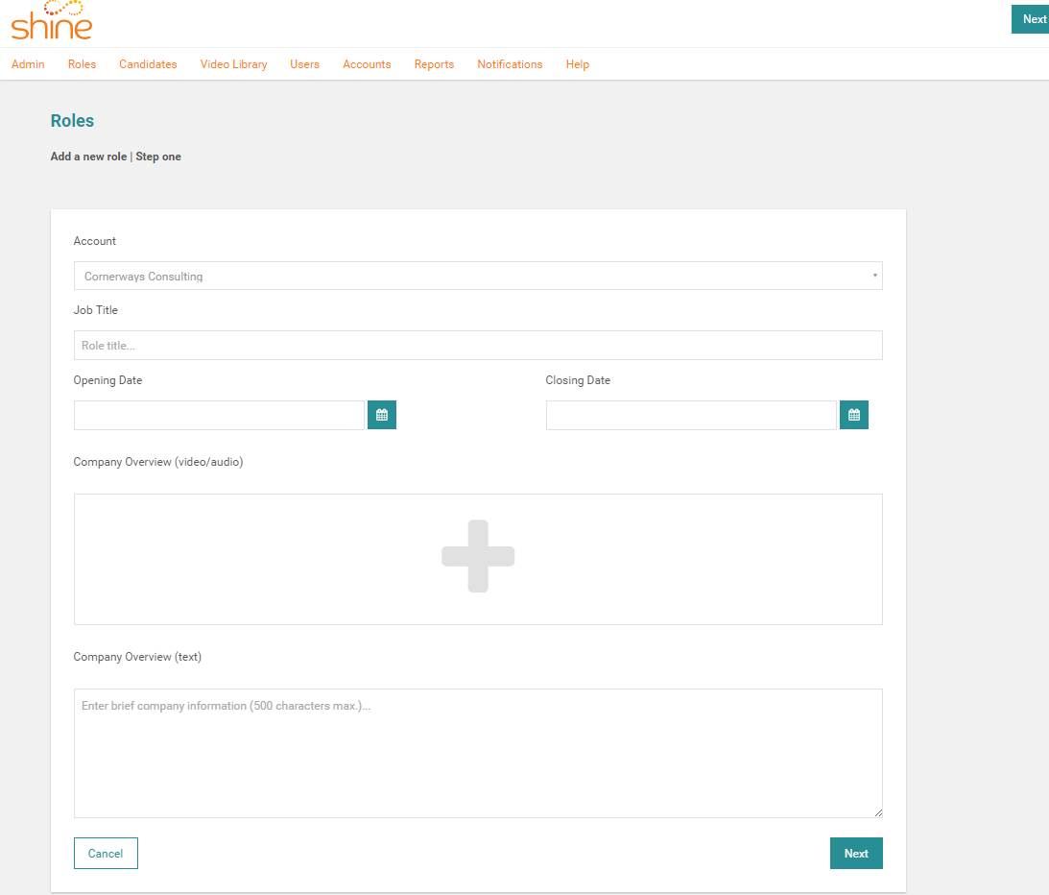Expand the Account dropdown
The width and height of the screenshot is (1049, 895).
point(478,277)
